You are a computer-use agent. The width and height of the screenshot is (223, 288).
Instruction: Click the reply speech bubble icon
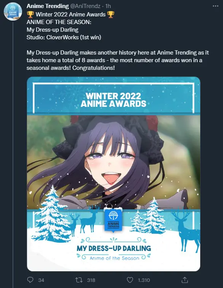30,280
